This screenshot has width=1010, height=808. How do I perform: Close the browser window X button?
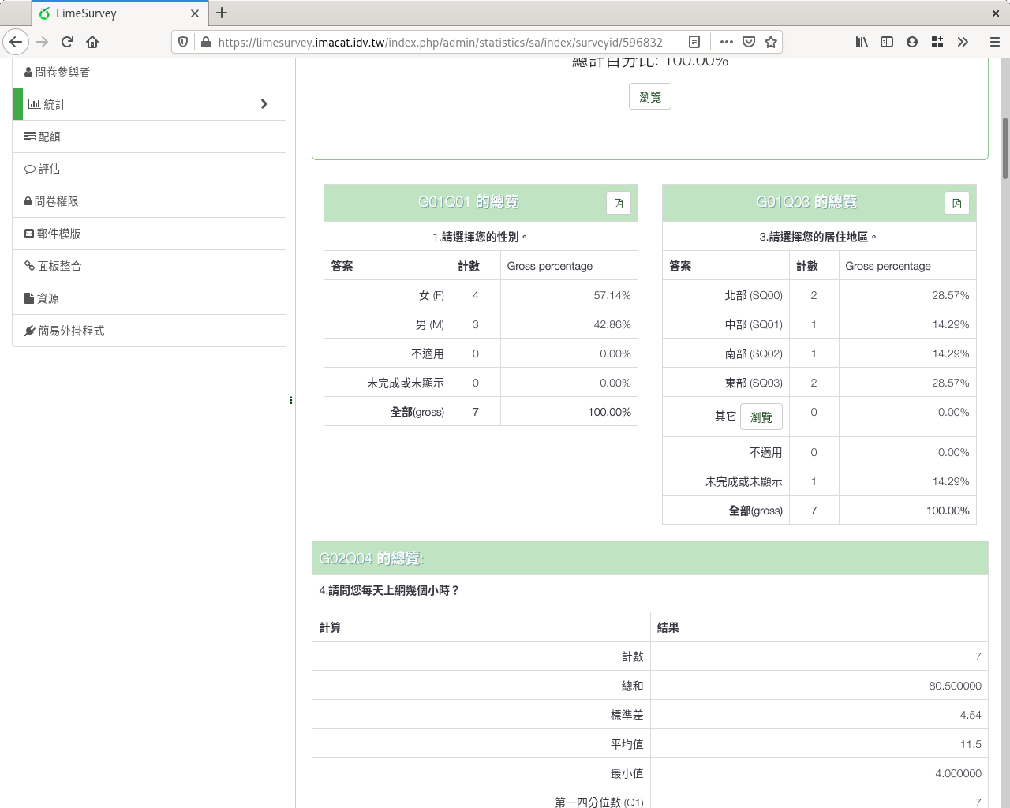coord(996,13)
